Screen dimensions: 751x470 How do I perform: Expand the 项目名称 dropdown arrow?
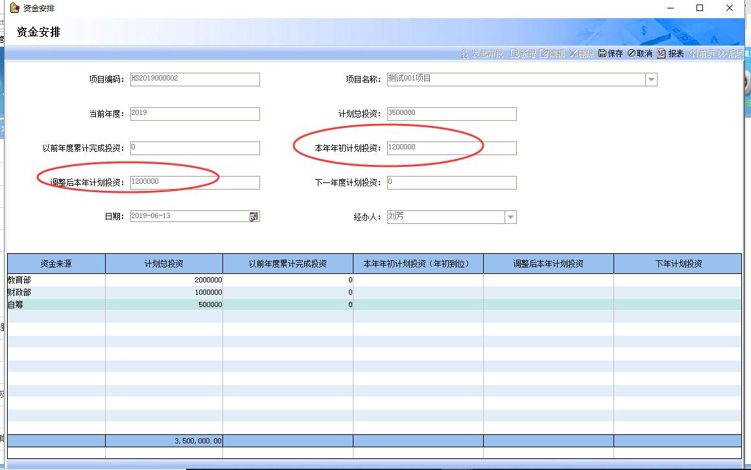pyautogui.click(x=651, y=80)
